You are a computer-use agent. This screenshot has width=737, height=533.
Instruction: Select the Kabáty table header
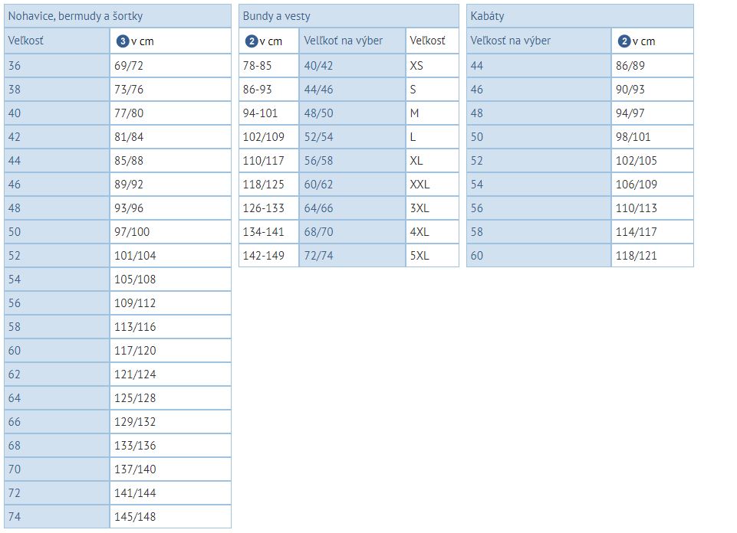click(580, 16)
